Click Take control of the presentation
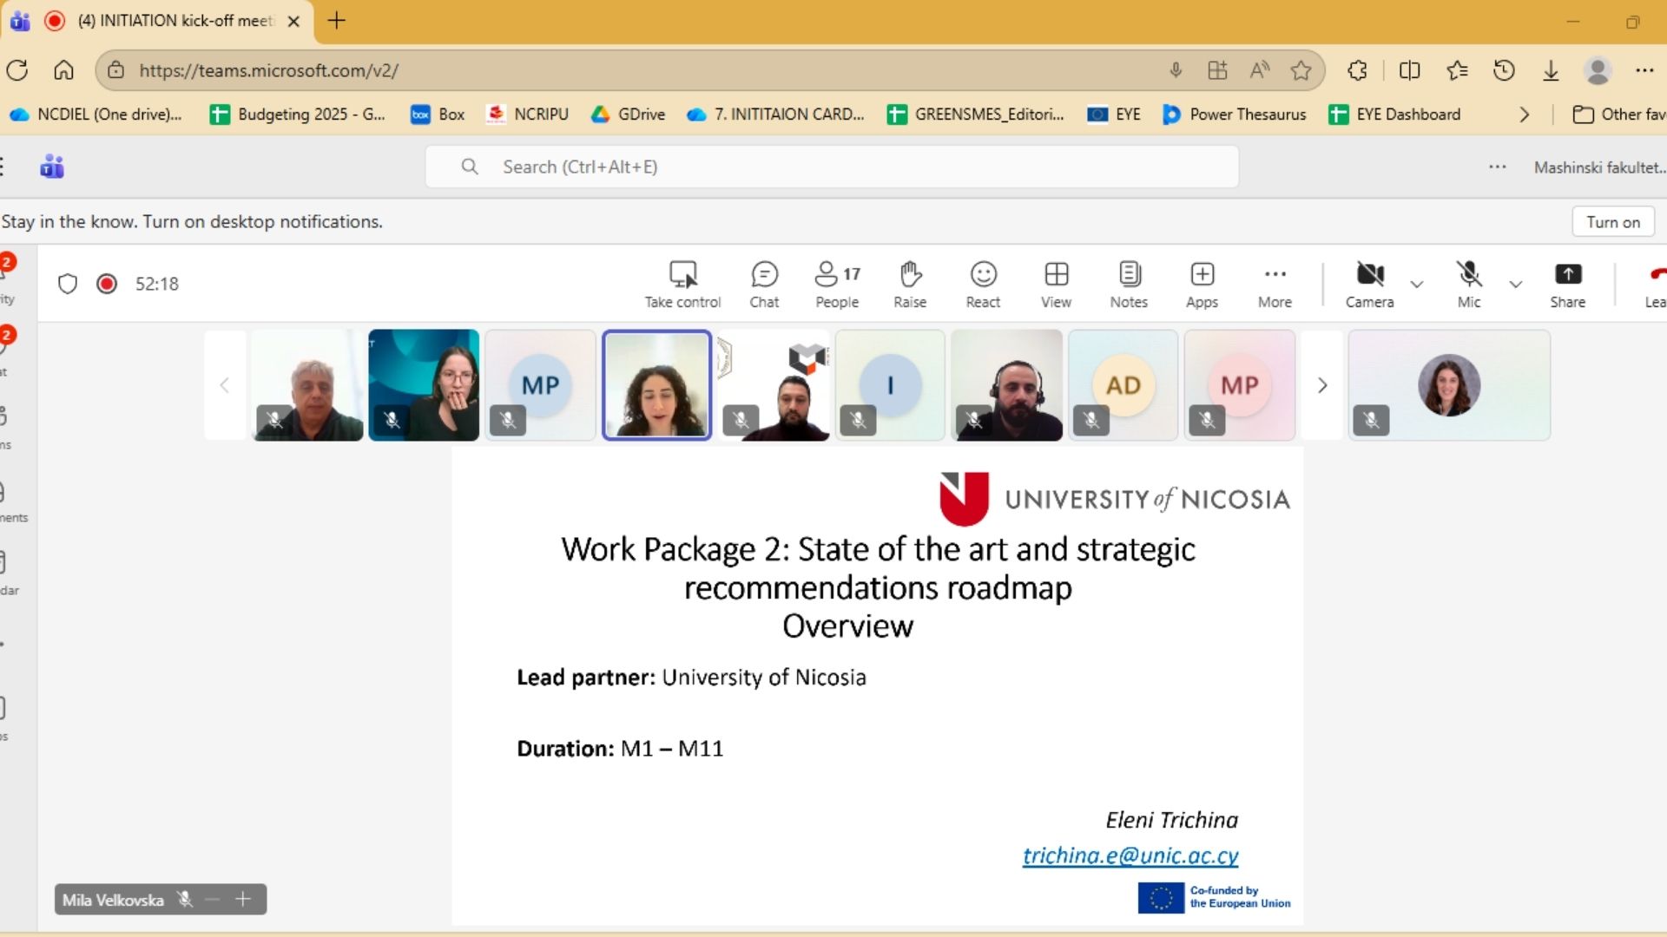The width and height of the screenshot is (1667, 937). pyautogui.click(x=682, y=284)
